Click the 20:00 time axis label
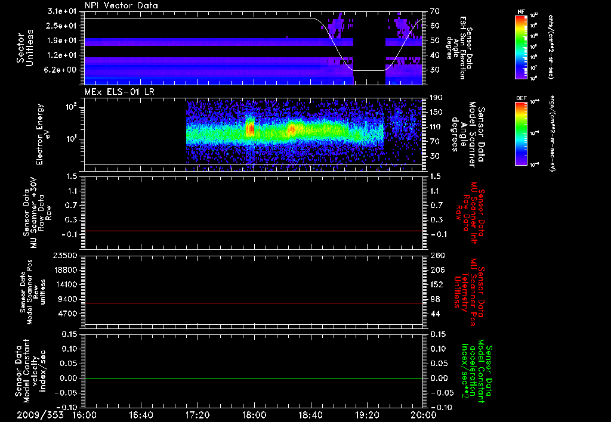Image resolution: width=611 pixels, height=422 pixels. click(424, 415)
